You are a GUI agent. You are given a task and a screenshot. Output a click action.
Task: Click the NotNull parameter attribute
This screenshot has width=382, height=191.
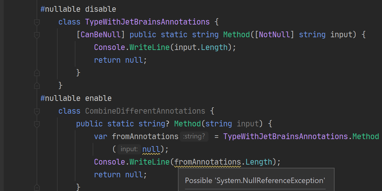coord(274,35)
